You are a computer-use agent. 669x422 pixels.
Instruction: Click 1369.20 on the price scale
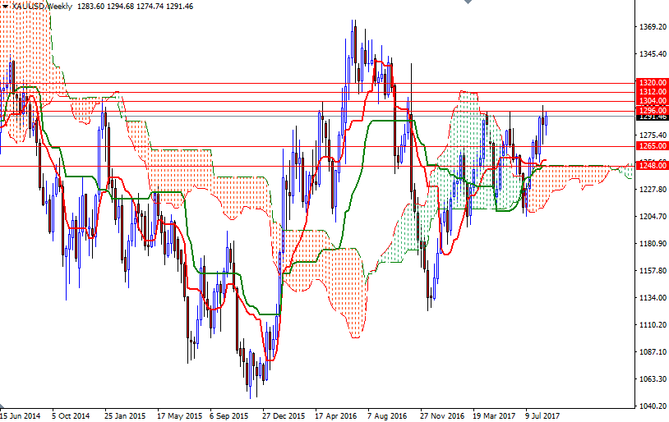click(x=652, y=27)
